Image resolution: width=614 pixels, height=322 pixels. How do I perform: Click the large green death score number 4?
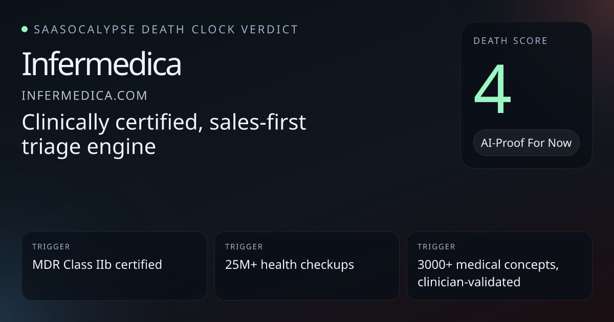[492, 90]
